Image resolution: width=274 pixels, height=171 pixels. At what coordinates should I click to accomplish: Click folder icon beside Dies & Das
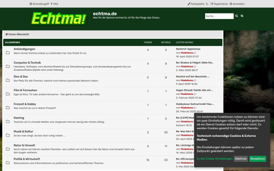point(8,80)
